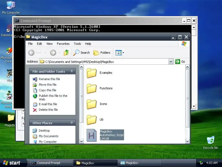The width and height of the screenshot is (222, 167).
Task: Click the Move this file icon
Action: (x=35, y=85)
